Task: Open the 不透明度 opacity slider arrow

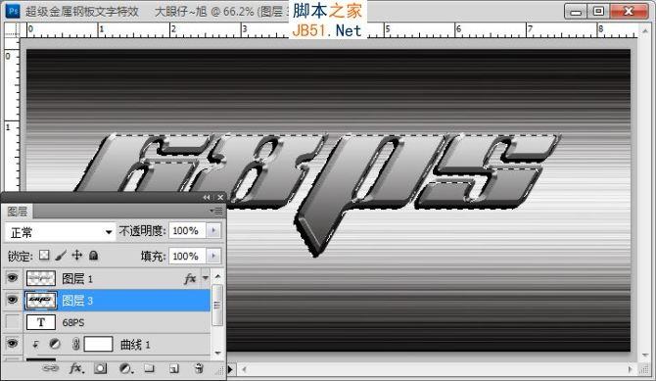Action: (x=213, y=230)
